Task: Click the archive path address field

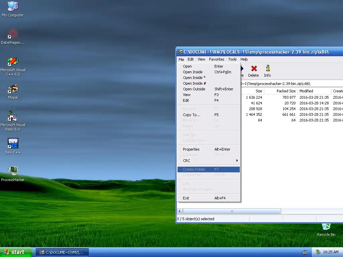Action: (x=292, y=84)
